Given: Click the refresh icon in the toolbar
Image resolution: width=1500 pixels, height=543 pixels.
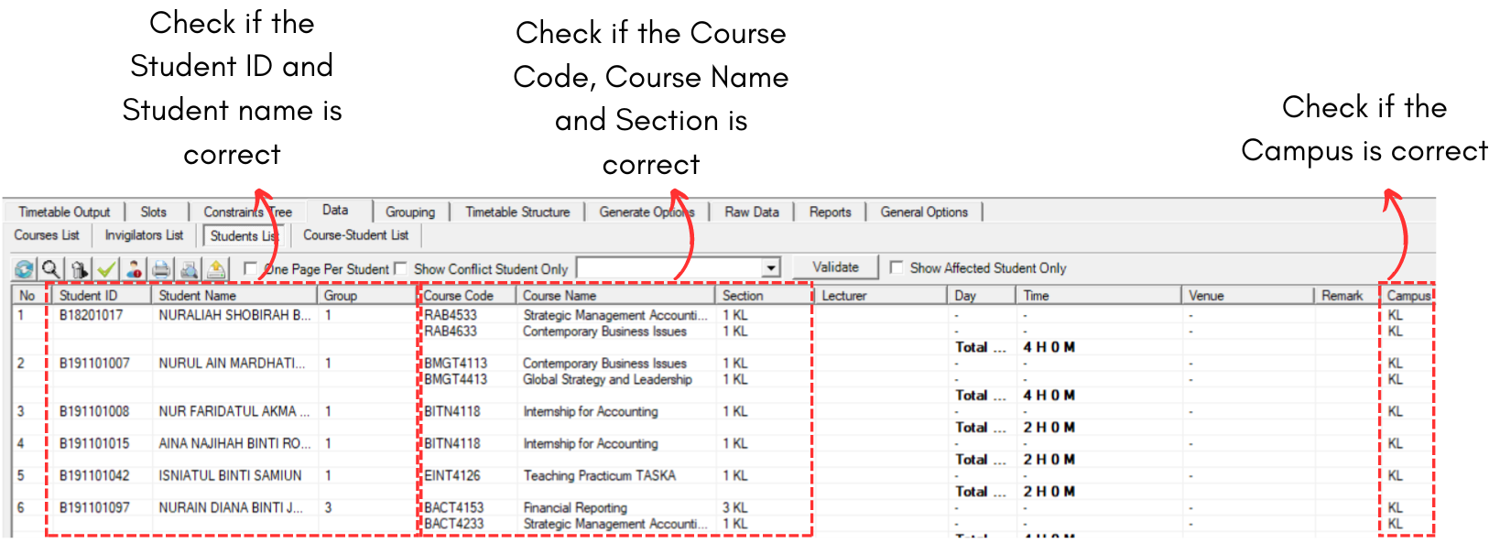Looking at the screenshot, I should pyautogui.click(x=24, y=269).
